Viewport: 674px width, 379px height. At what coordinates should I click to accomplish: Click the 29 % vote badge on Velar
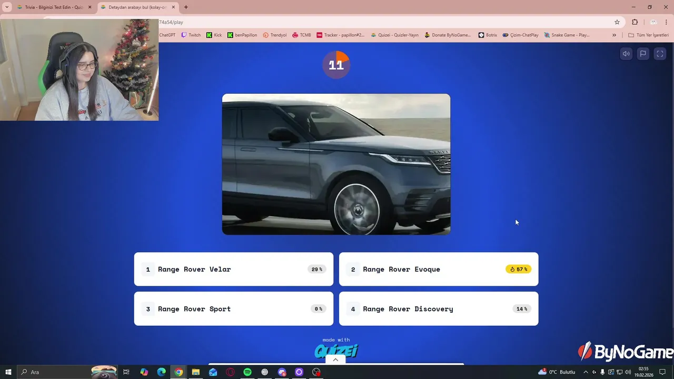[x=317, y=269]
